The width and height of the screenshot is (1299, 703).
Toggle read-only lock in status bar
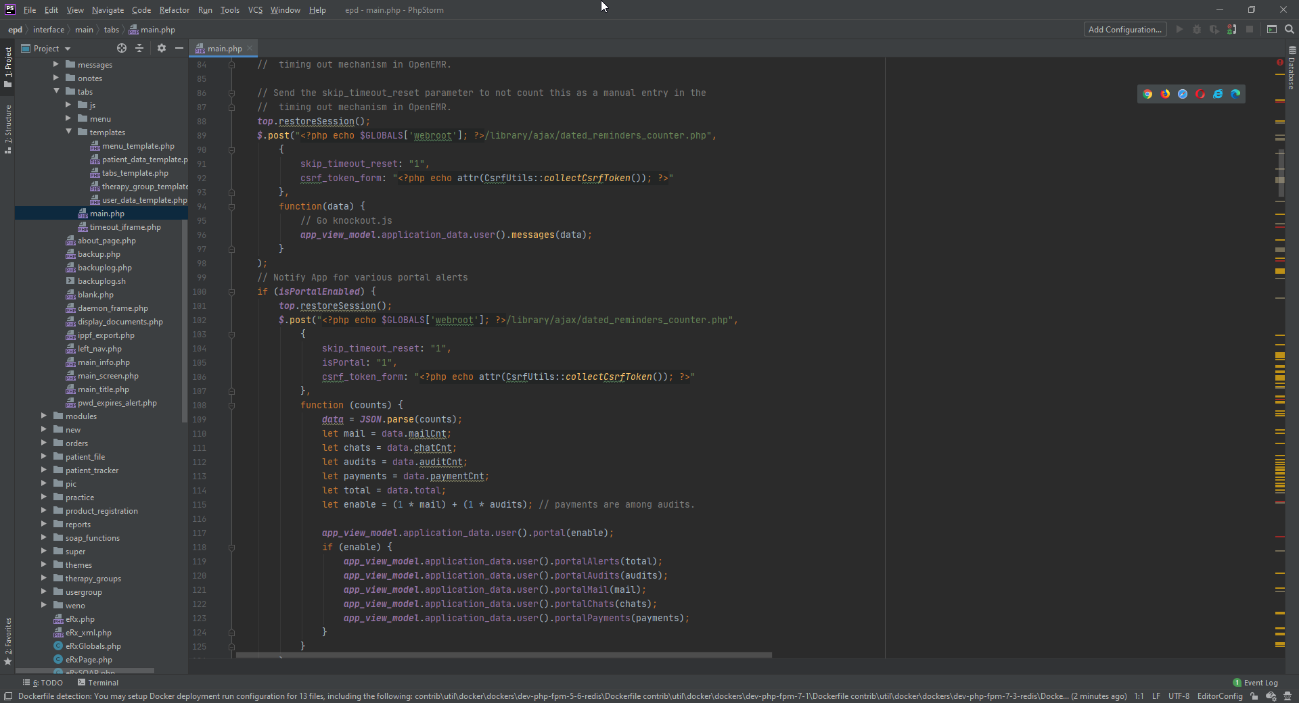pos(1254,696)
